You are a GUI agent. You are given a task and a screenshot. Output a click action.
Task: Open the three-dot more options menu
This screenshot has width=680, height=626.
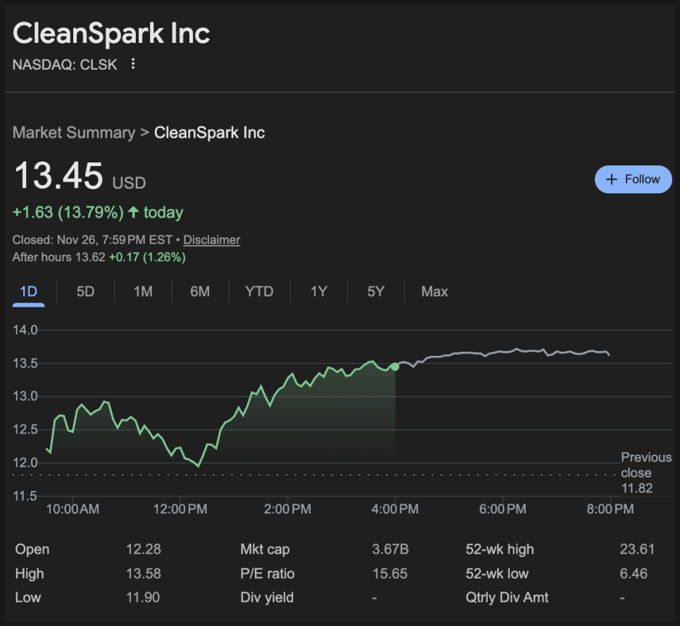click(132, 64)
